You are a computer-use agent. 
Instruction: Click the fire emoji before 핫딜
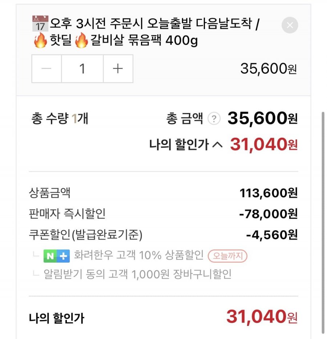pyautogui.click(x=40, y=41)
